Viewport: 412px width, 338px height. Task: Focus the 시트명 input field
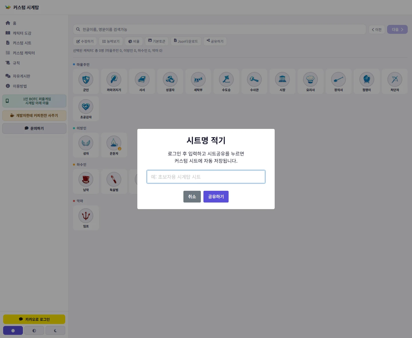pyautogui.click(x=206, y=177)
